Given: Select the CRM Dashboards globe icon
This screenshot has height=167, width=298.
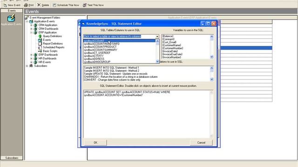Looking at the screenshot, I should pos(35,29).
